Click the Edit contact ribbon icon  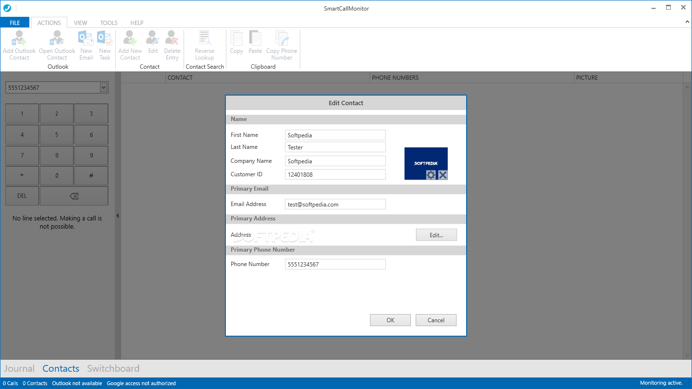tap(153, 38)
